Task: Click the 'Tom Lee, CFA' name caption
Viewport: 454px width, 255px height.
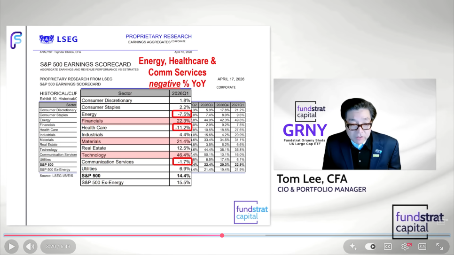Action: click(x=312, y=179)
